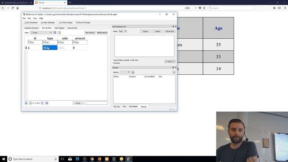Open a new browser tab with the plus icon

70,2
